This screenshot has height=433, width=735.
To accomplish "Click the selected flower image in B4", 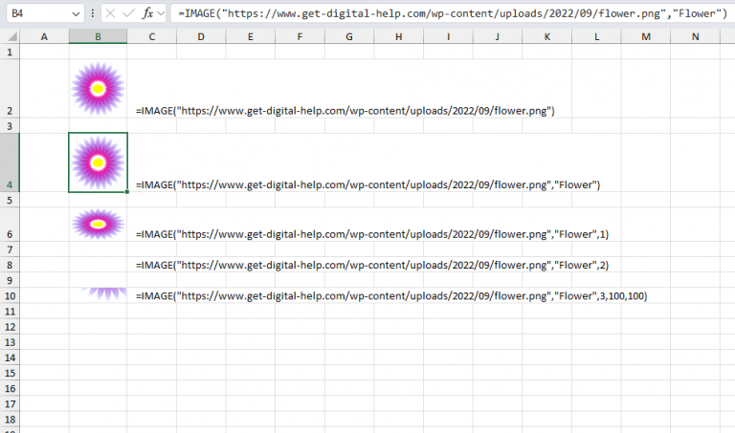I will [98, 162].
